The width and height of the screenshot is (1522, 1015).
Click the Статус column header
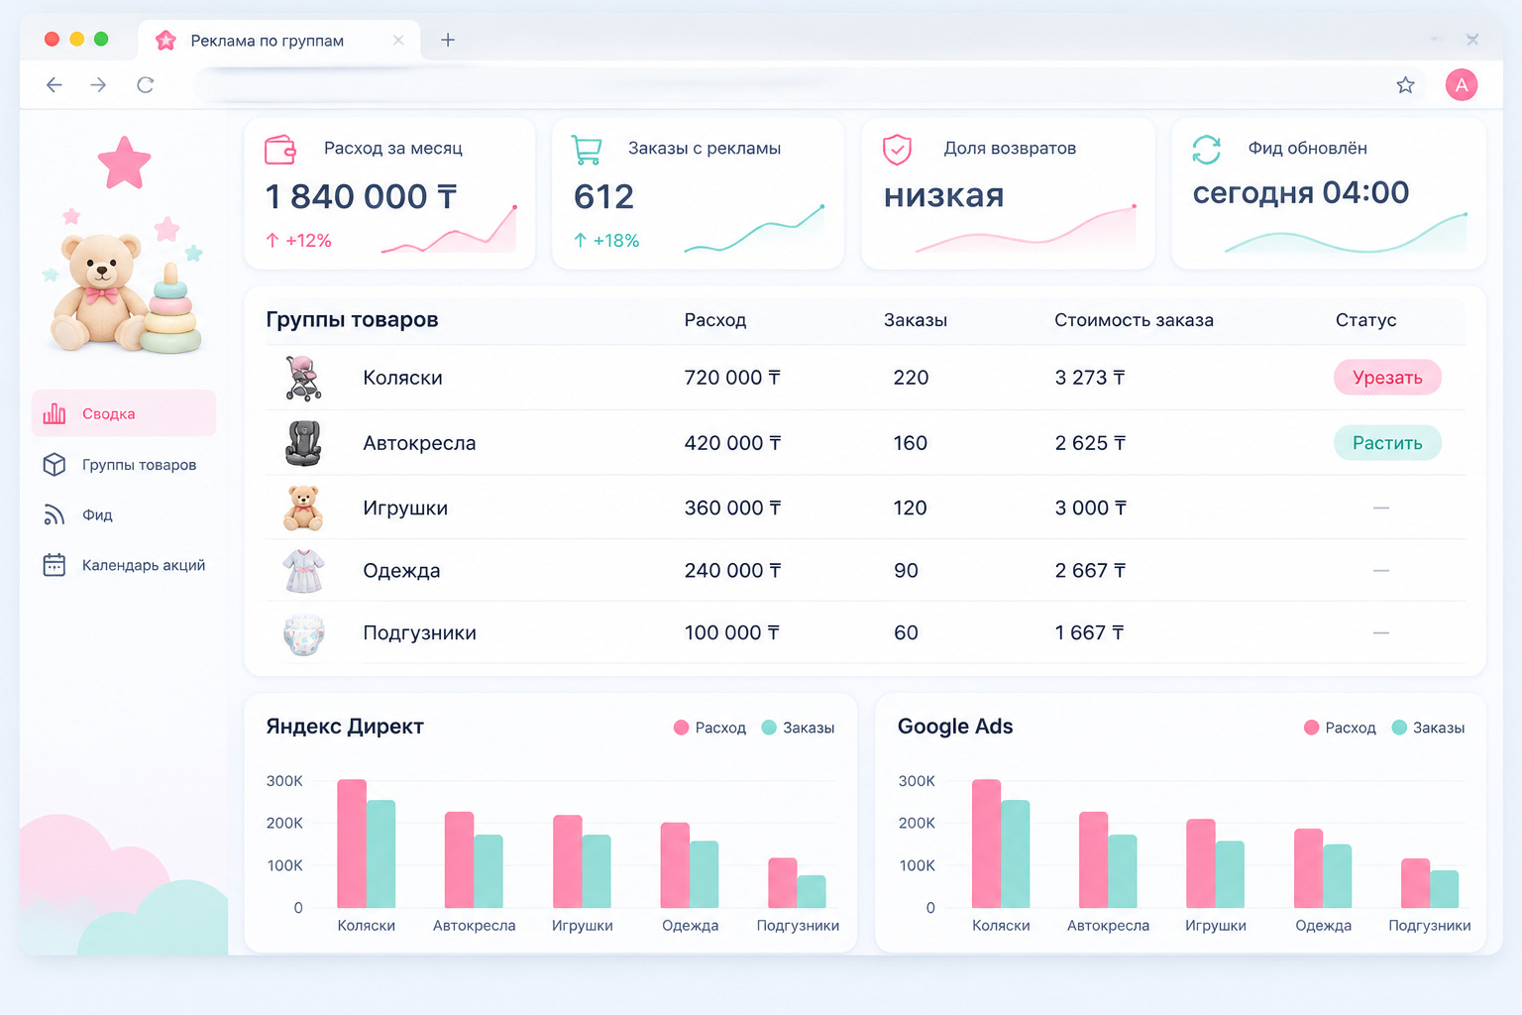1365,320
